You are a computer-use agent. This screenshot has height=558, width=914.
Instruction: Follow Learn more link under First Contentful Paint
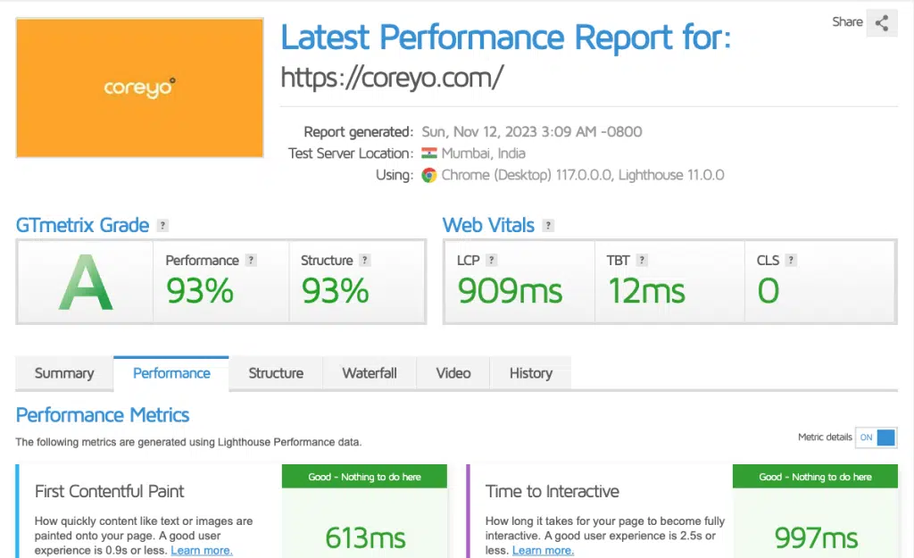(x=202, y=551)
